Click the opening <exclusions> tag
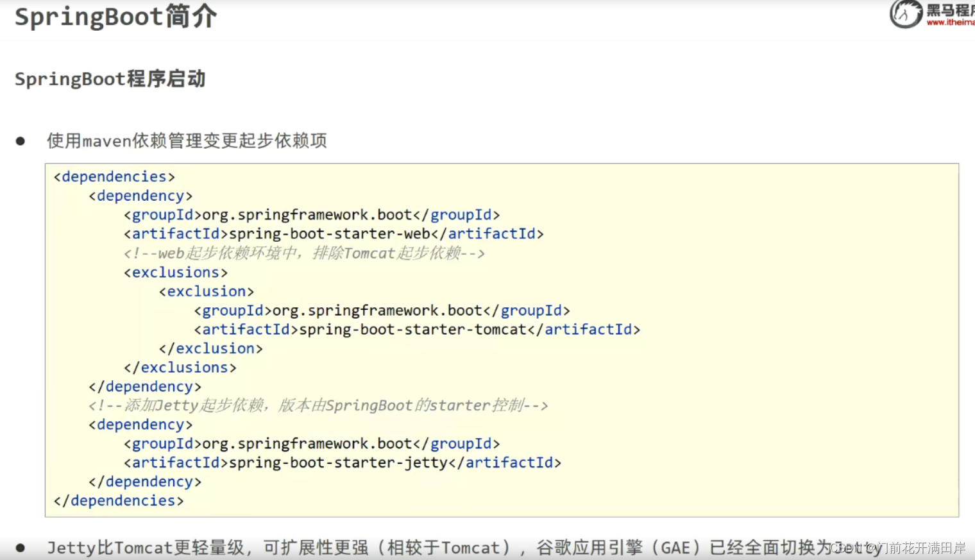 point(176,272)
